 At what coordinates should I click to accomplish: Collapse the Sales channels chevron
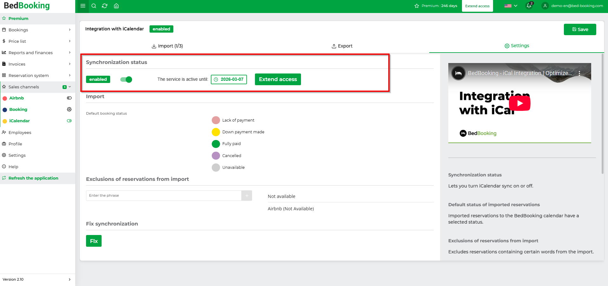[x=70, y=87]
